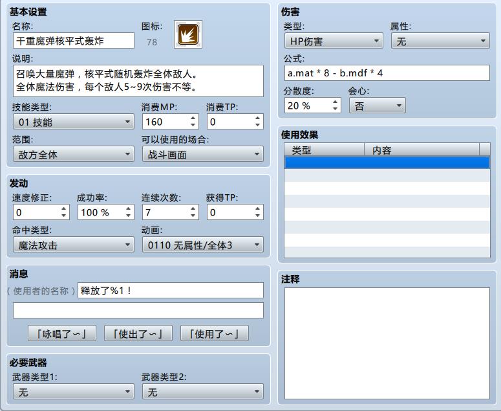Increase 消费MP value with up arrow

193,118
